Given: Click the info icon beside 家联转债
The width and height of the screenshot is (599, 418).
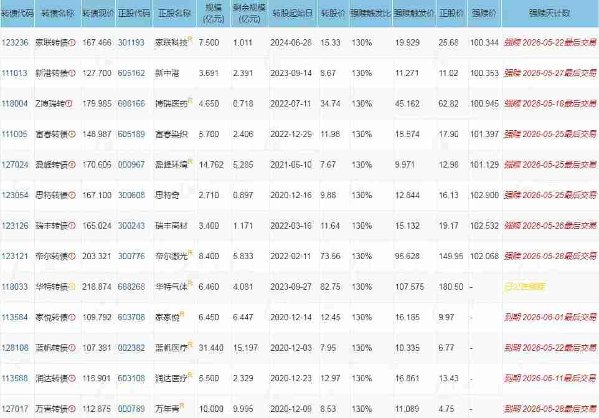Looking at the screenshot, I should (x=72, y=43).
